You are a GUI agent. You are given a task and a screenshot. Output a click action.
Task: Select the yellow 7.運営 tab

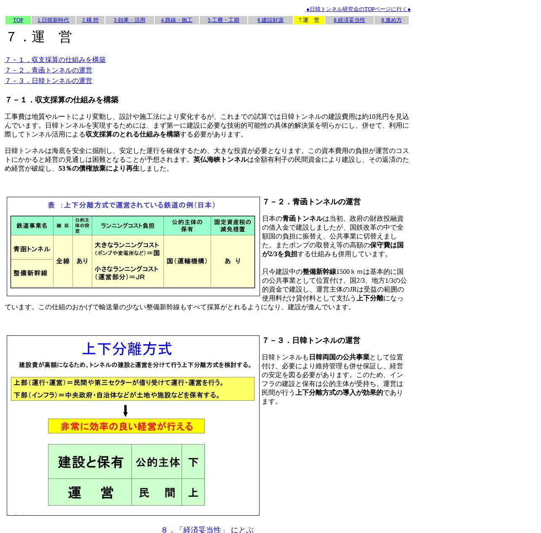[309, 20]
